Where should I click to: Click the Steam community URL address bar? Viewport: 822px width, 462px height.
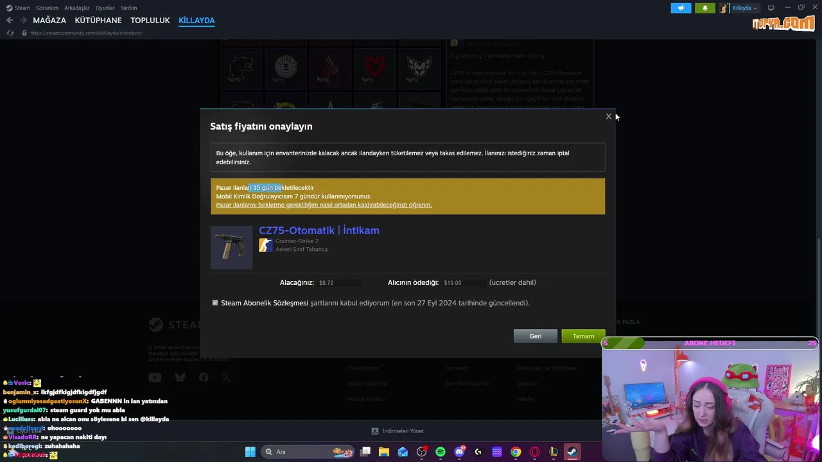(86, 33)
